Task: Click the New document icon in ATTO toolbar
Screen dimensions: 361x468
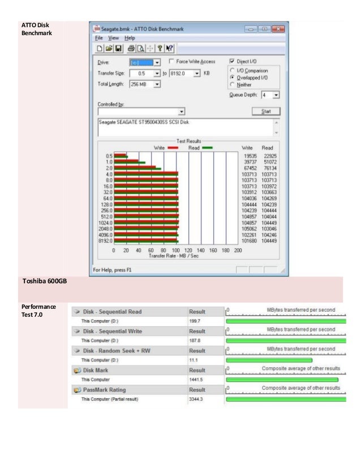Action: [100, 48]
